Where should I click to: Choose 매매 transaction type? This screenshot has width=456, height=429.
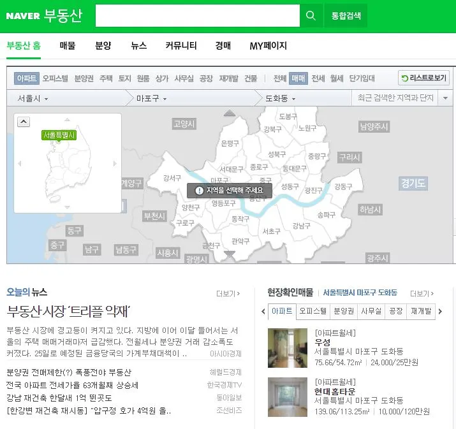click(298, 78)
